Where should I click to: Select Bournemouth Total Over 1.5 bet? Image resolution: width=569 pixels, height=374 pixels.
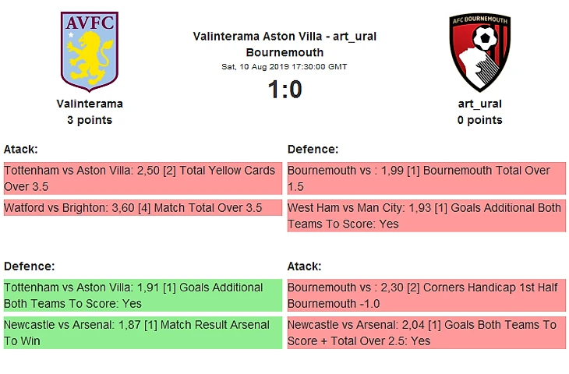point(426,178)
